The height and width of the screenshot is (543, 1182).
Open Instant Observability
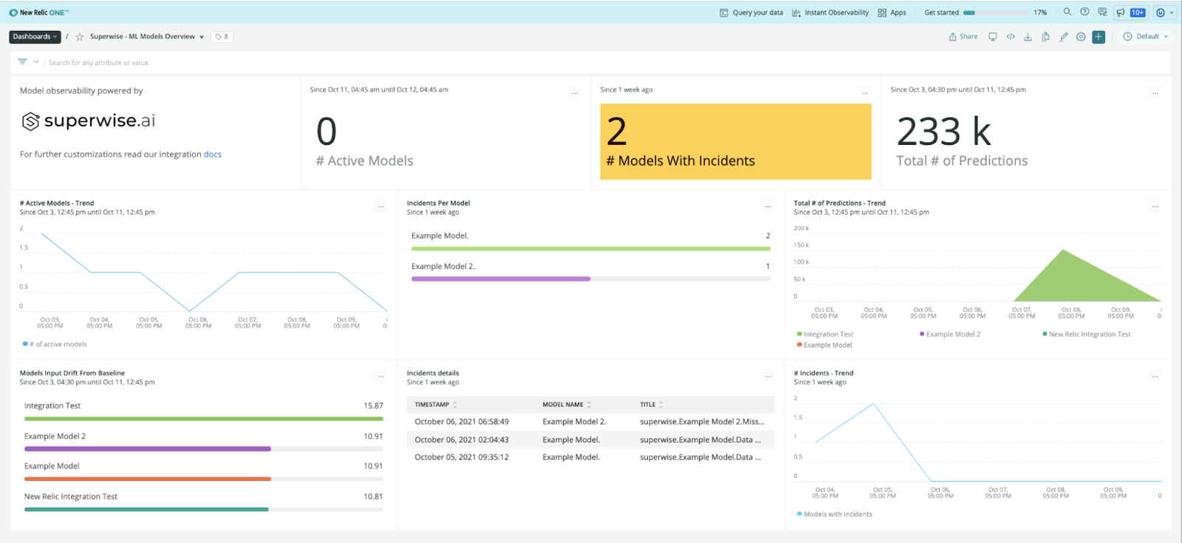pos(830,13)
